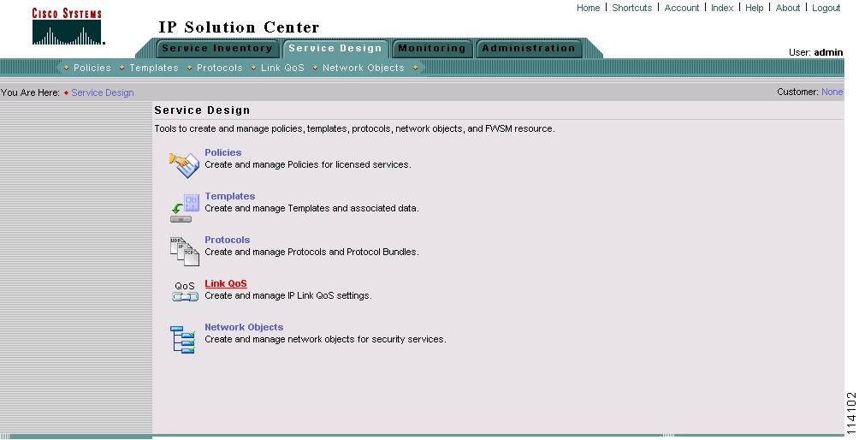This screenshot has height=440, width=859.
Task: Open the Help link
Action: 754,8
